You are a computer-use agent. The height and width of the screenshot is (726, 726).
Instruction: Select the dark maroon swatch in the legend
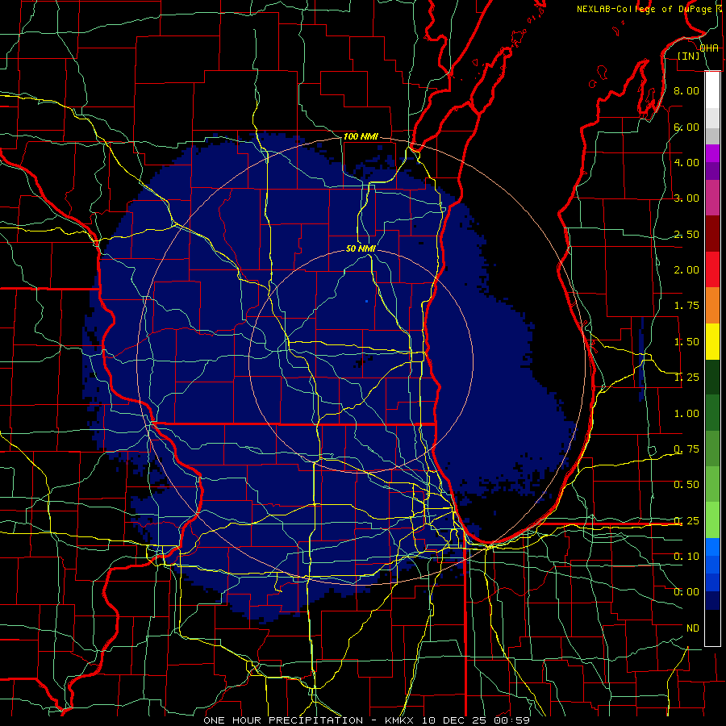(712, 234)
